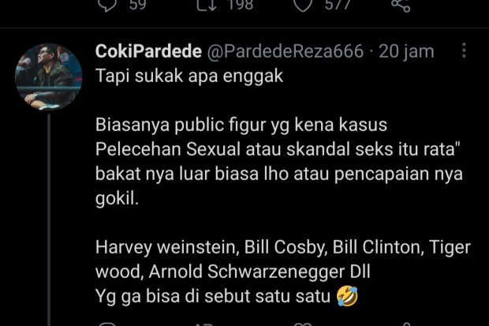Click the 198 retweet count
Viewport: 489px width, 326px height.
[241, 5]
